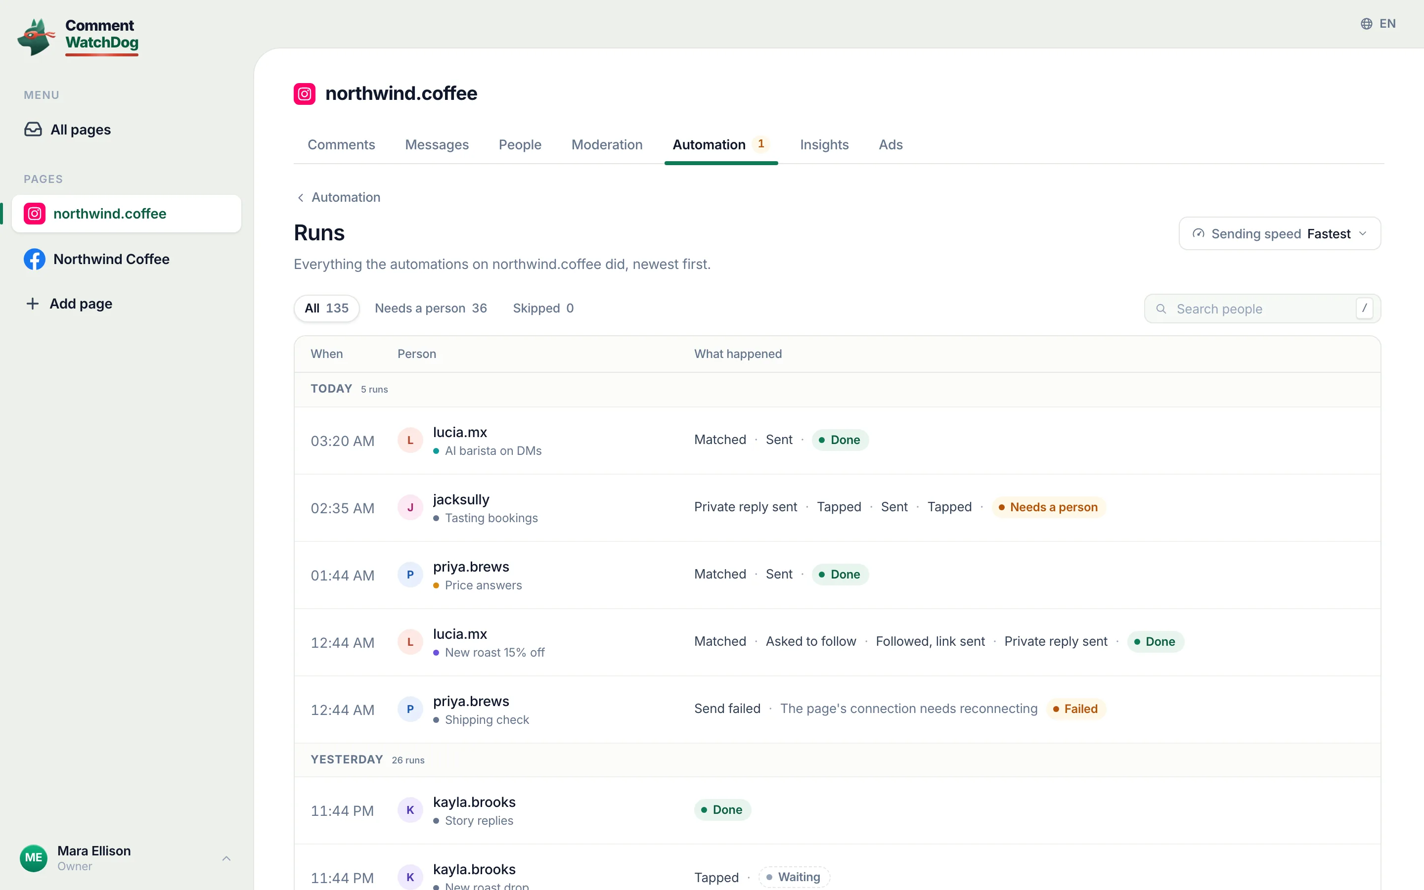This screenshot has height=890, width=1424.
Task: Expand the Mara Ellison account menu chevron
Action: pyautogui.click(x=226, y=858)
